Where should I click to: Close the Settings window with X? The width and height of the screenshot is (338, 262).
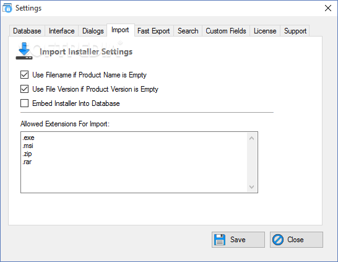pos(328,8)
